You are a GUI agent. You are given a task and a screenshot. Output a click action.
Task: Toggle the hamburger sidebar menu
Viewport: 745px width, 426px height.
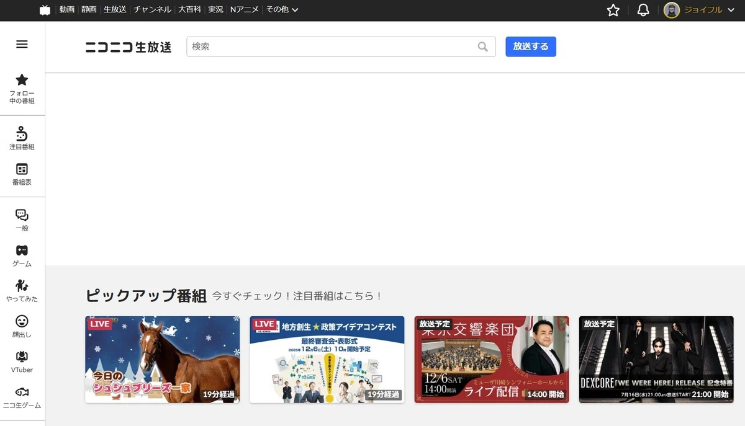pos(22,44)
